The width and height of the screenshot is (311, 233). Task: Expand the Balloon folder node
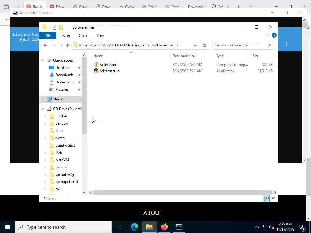click(x=45, y=124)
